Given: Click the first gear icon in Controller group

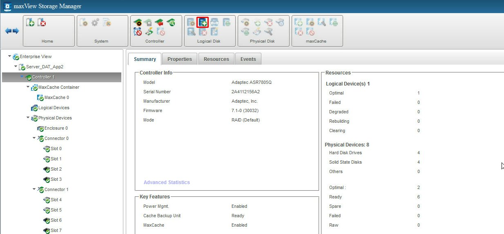Looking at the screenshot, I should (x=138, y=23).
